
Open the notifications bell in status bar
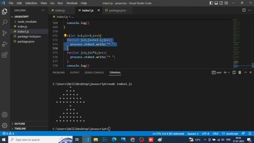click(x=250, y=133)
